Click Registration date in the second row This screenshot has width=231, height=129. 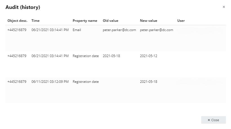86,56
